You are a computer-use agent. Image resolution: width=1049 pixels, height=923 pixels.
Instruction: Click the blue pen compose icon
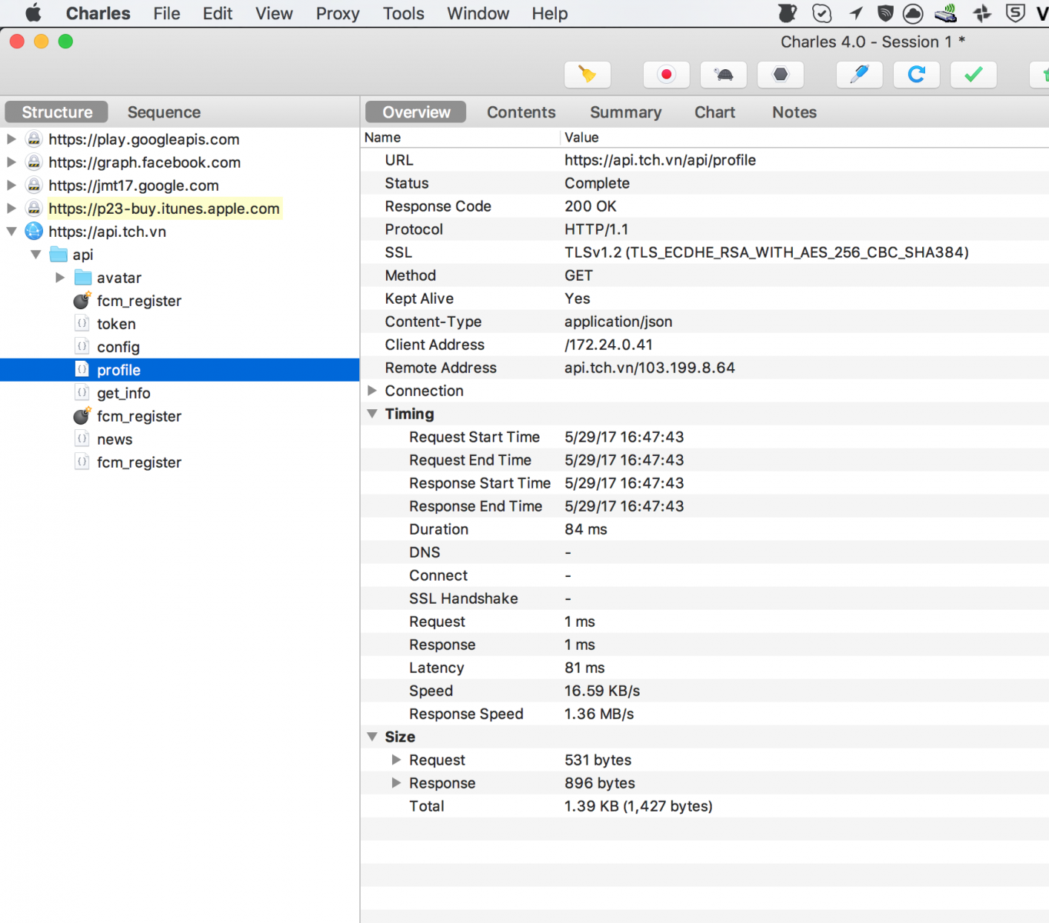(859, 75)
